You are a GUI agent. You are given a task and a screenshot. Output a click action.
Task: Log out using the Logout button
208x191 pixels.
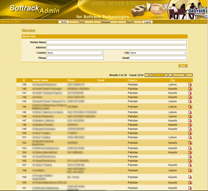(147, 22)
